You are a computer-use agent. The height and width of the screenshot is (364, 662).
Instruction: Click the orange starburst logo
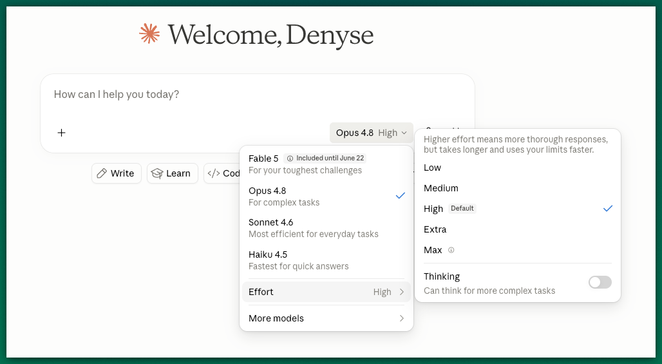(149, 34)
